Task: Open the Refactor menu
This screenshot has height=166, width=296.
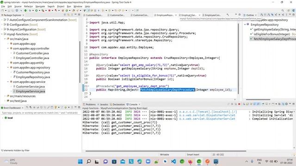Action: (28, 6)
